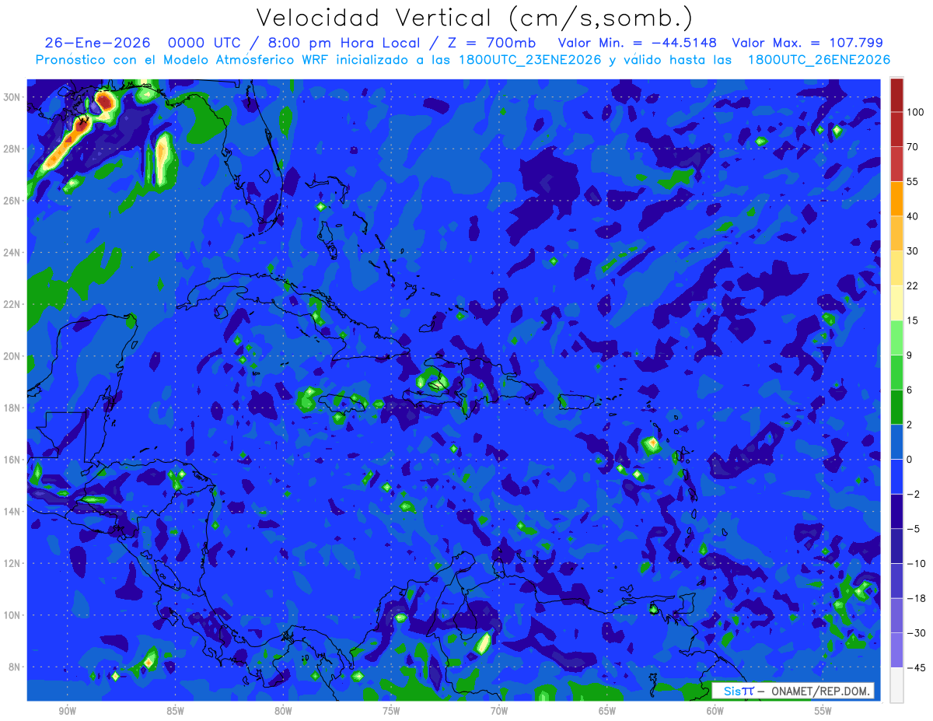
Task: Click the 26N latitude label
Action: [12, 201]
